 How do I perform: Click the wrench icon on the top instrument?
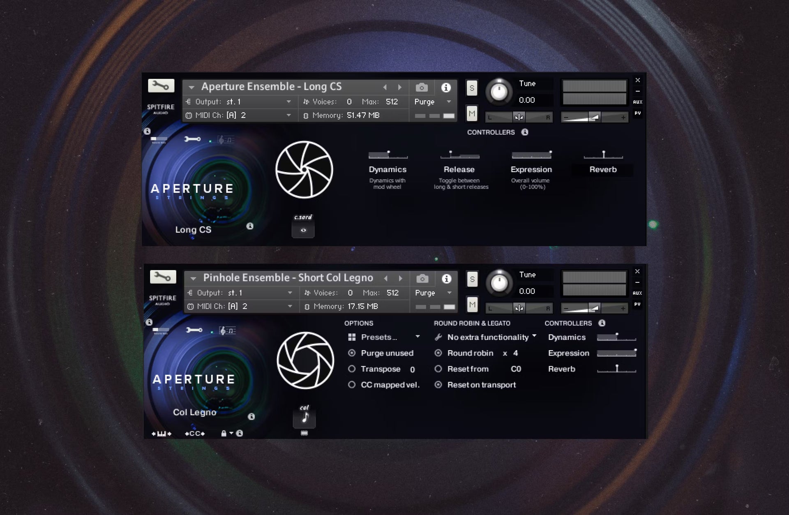pyautogui.click(x=161, y=85)
